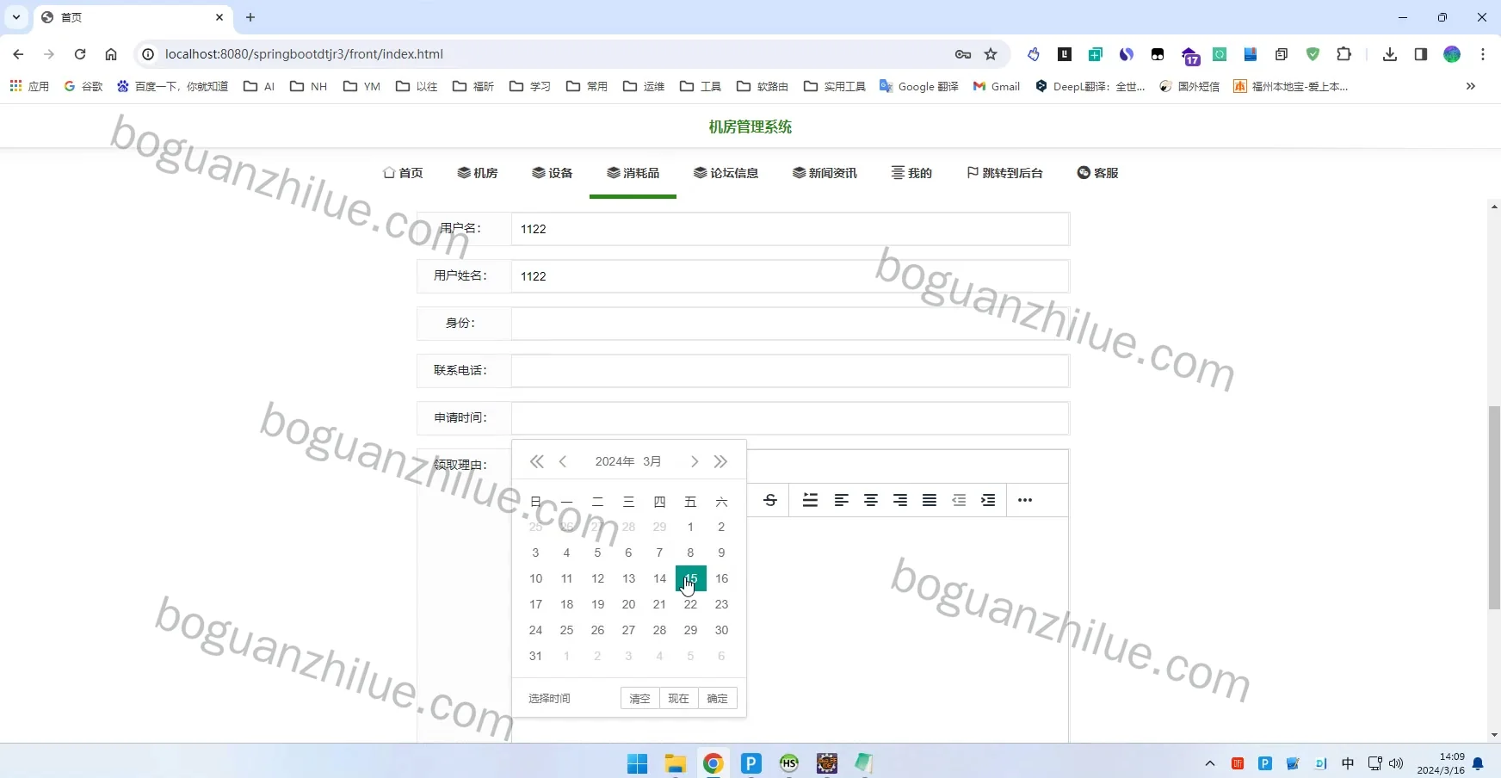Increase indent in editor toolbar
Image resolution: width=1501 pixels, height=778 pixels.
tap(988, 500)
